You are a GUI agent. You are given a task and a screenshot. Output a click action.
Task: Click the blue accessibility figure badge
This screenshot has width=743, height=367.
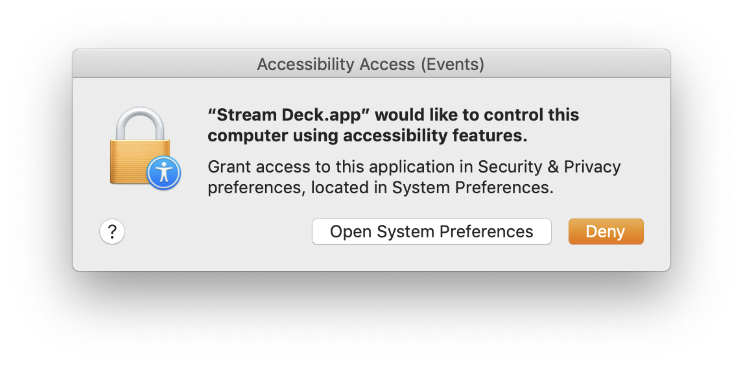(164, 172)
